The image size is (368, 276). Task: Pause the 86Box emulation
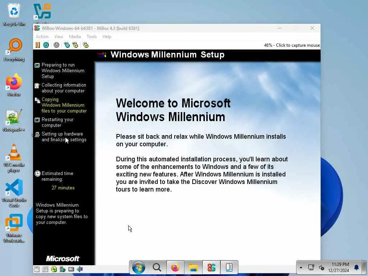tap(37, 45)
